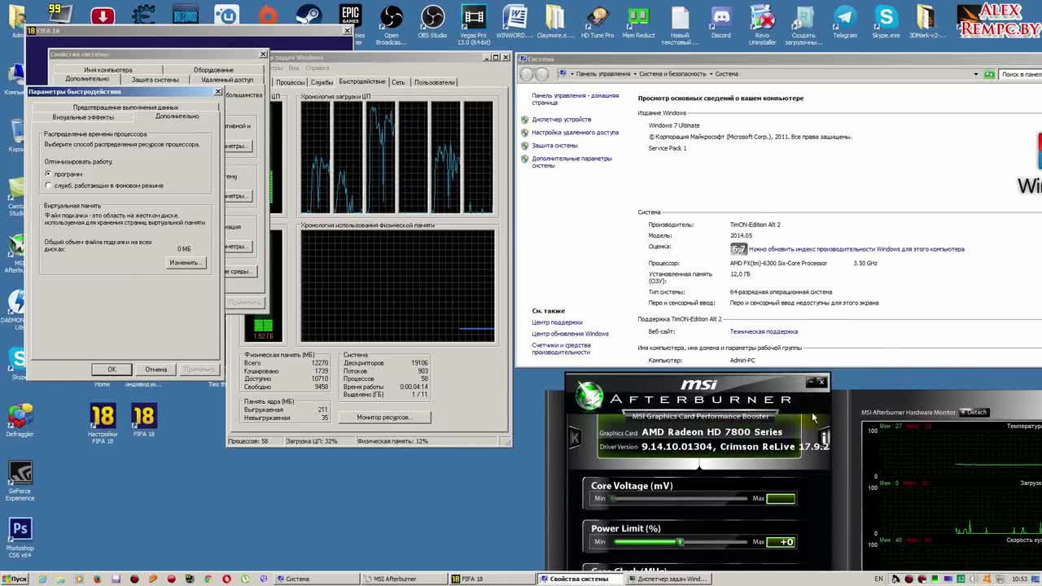Viewport: 1042px width, 586px height.
Task: Select the 'программ' optimization radio button
Action: tap(48, 174)
